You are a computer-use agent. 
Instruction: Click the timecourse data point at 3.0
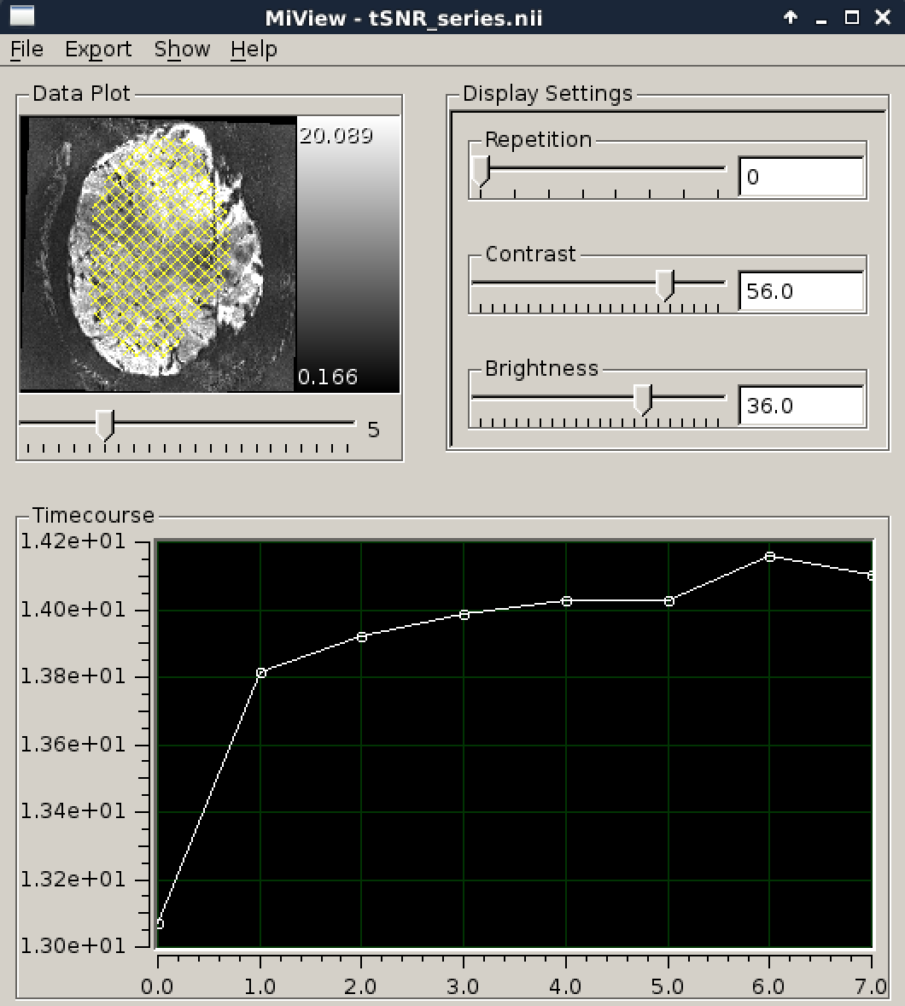464,614
